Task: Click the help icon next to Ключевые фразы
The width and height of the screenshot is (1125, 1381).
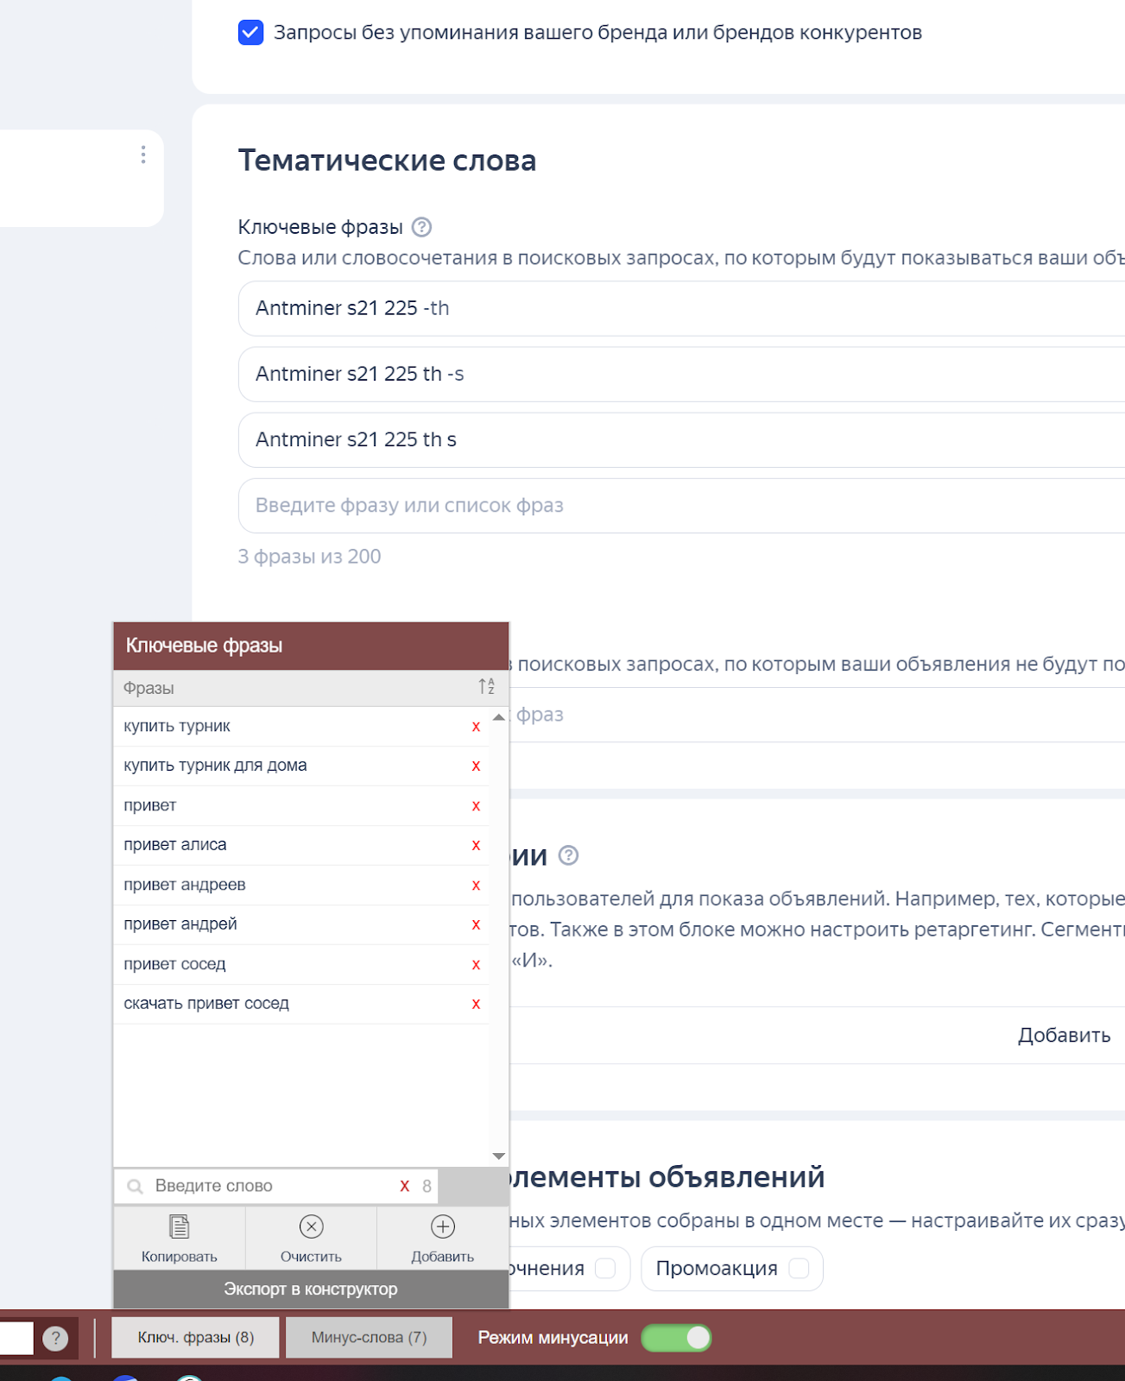Action: click(x=421, y=227)
